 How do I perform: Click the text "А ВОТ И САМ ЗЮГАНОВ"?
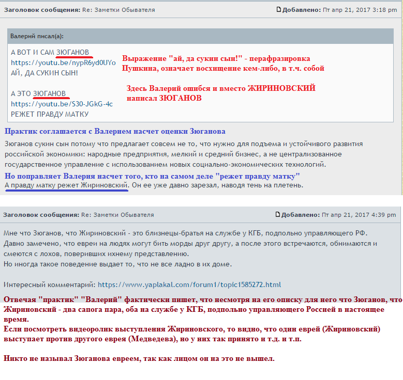[50, 52]
